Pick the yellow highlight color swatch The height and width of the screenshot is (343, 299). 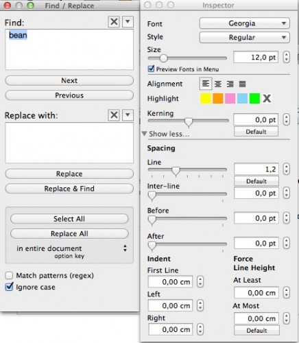coord(206,99)
